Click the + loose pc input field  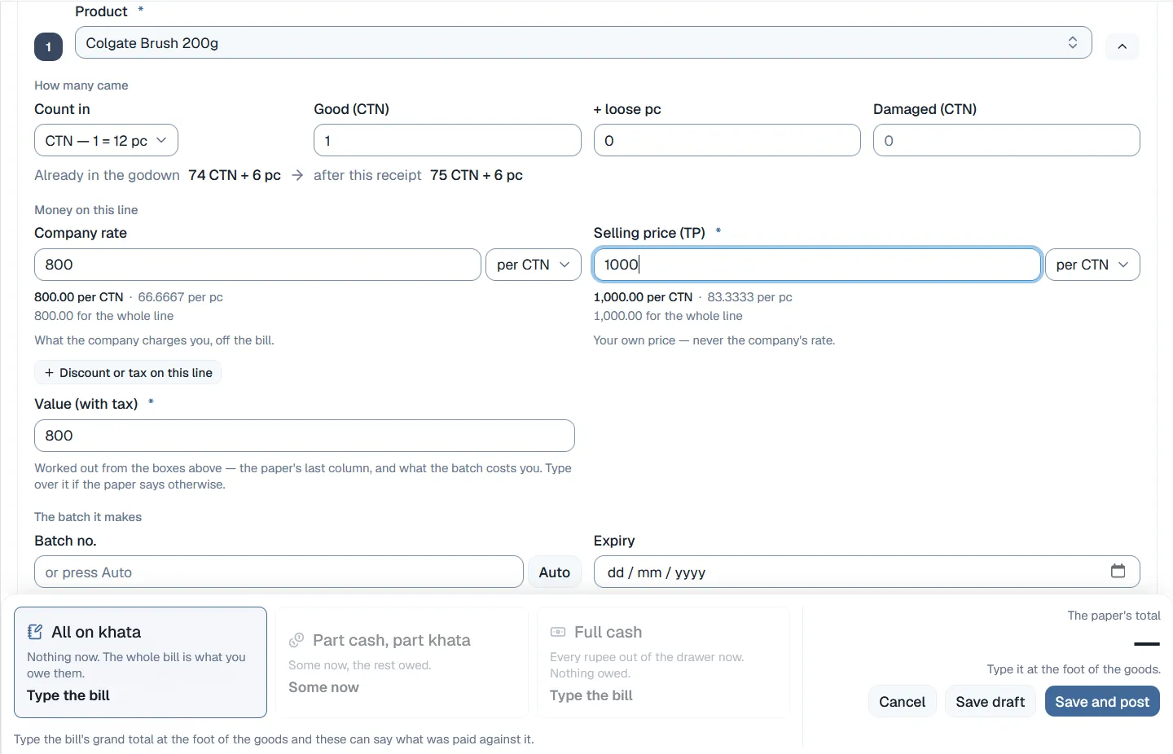pyautogui.click(x=727, y=140)
